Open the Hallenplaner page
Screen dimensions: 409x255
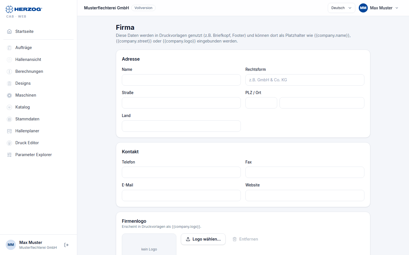[x=39, y=131]
